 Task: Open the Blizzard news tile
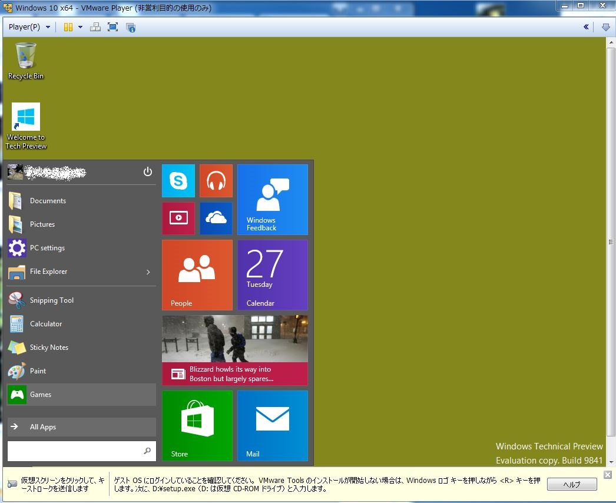point(235,350)
